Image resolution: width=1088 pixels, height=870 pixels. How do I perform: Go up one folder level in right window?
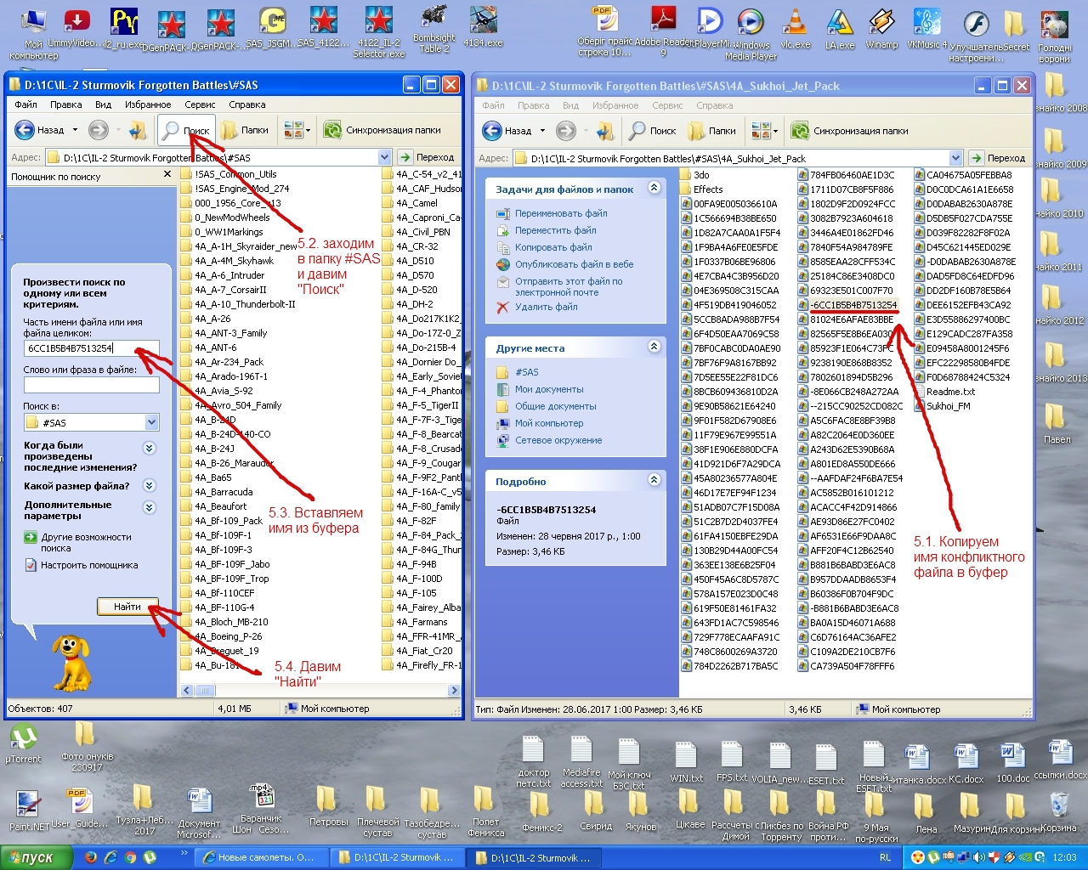click(605, 131)
